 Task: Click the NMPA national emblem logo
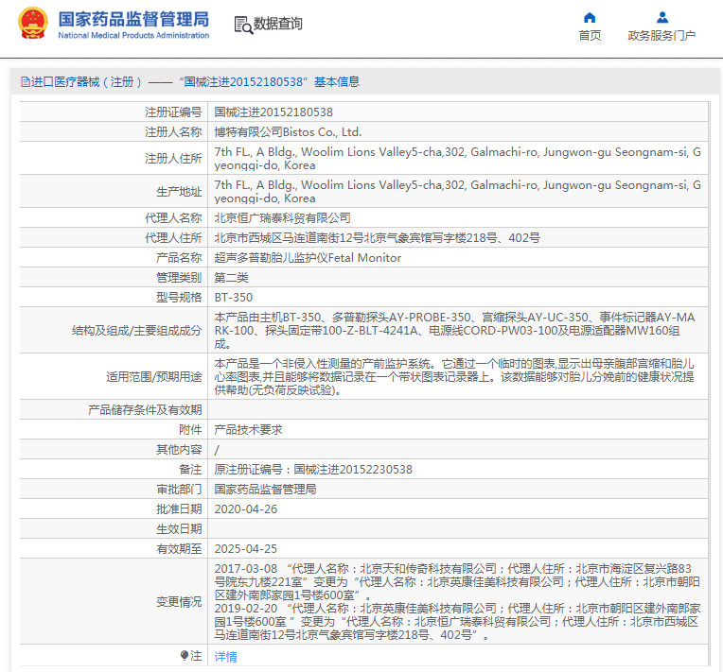coord(33,23)
